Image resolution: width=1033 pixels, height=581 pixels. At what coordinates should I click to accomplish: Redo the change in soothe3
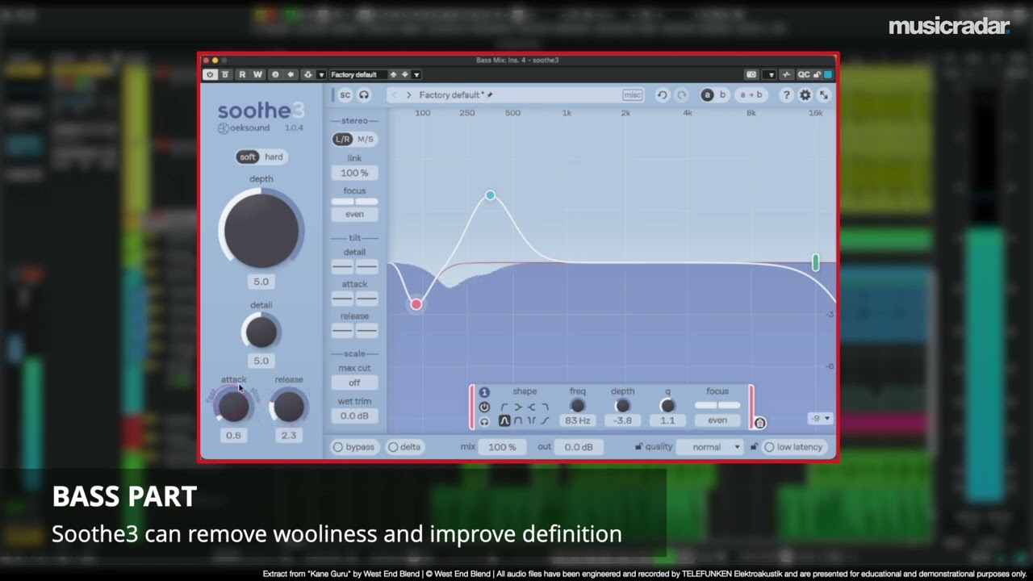click(x=682, y=95)
